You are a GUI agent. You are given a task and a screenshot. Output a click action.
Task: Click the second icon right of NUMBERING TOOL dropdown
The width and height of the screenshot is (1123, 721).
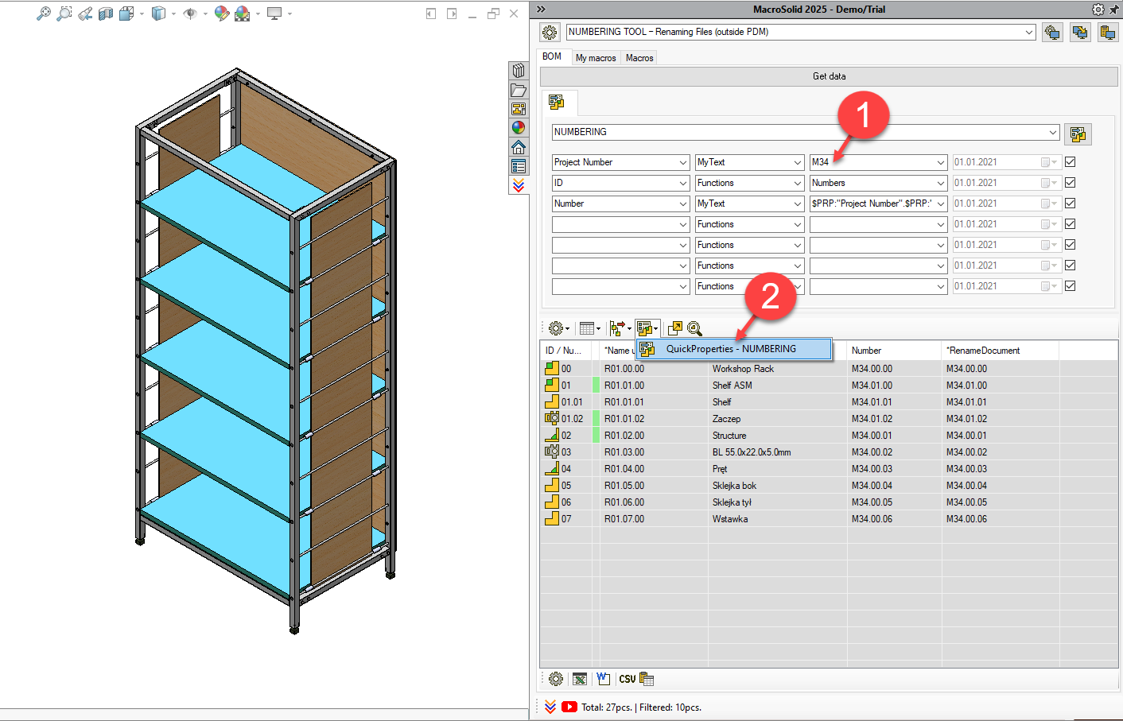(1080, 33)
